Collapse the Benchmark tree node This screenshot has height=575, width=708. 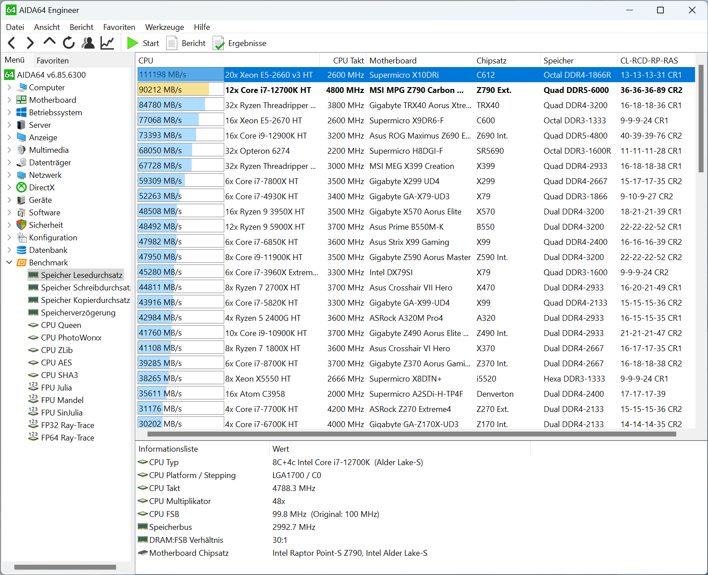coord(9,263)
